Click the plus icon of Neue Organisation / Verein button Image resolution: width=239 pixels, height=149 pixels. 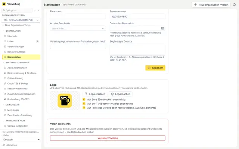[x=195, y=5]
